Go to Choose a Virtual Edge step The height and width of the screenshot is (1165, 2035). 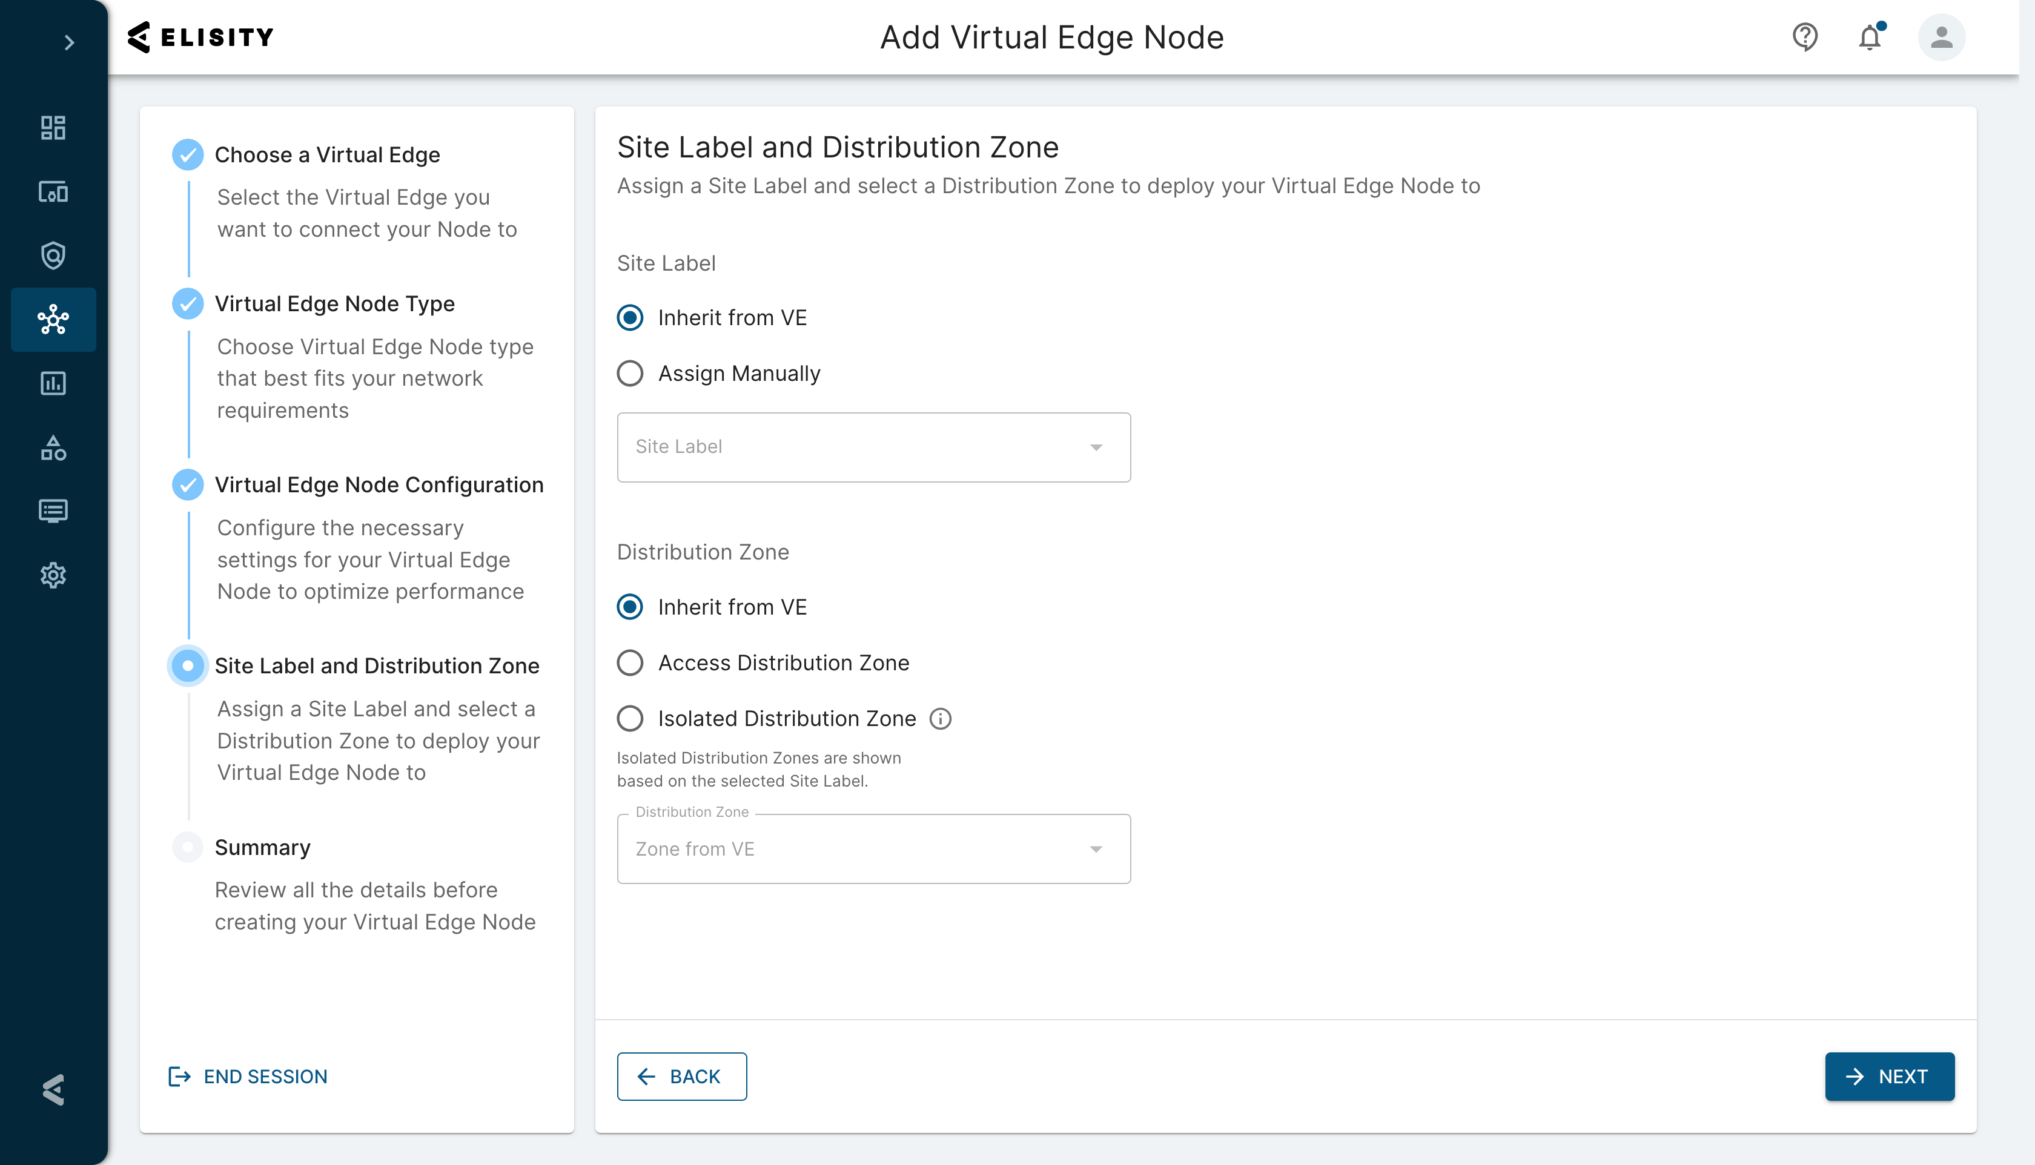[327, 154]
